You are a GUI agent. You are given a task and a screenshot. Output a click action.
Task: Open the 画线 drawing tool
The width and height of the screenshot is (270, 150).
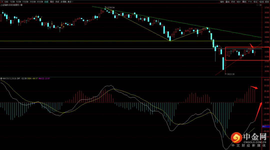tap(244, 2)
